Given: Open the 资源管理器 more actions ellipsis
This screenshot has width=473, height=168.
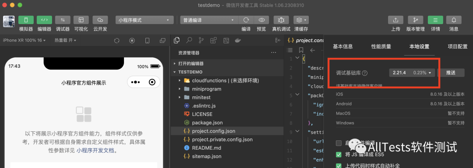Looking at the screenshot, I should 274,52.
